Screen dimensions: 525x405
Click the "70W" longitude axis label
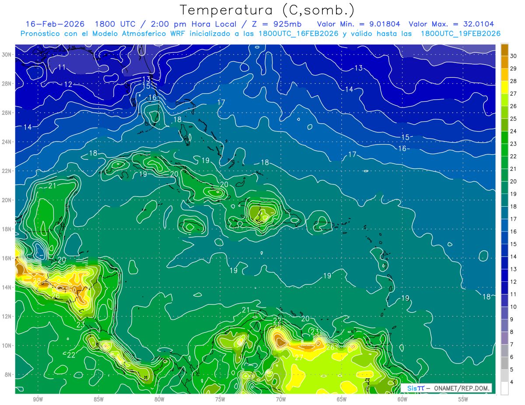(x=281, y=400)
